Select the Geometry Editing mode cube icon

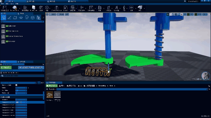point(33,17)
